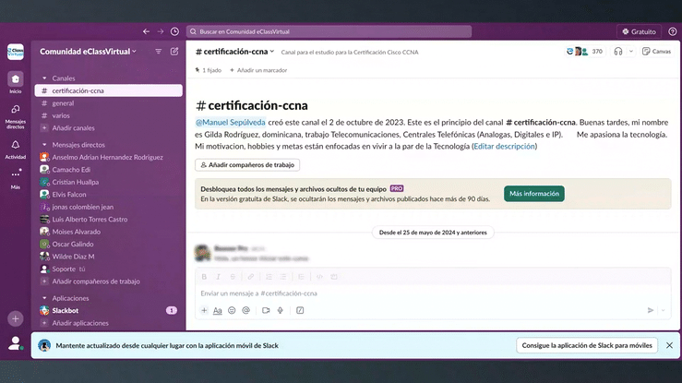
Task: Open the Actividad bell icon
Action: pyautogui.click(x=15, y=150)
